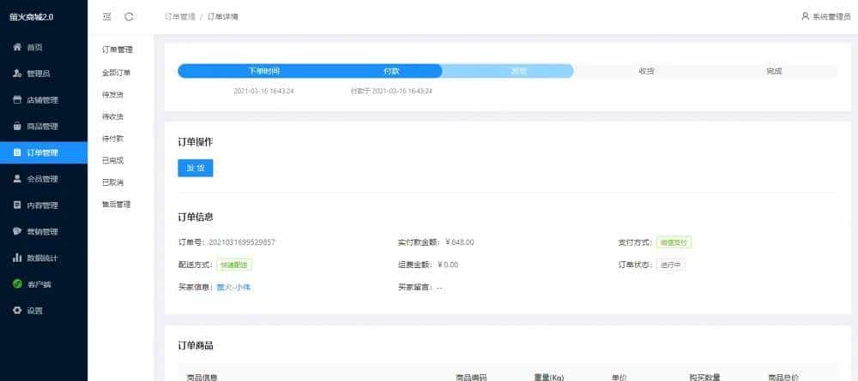Open 会员管理 menu item
858x381 pixels.
tap(43, 178)
